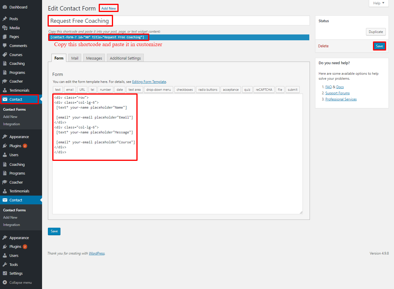Open Courses tag icon in sidebar
394x289 pixels.
click(5, 55)
